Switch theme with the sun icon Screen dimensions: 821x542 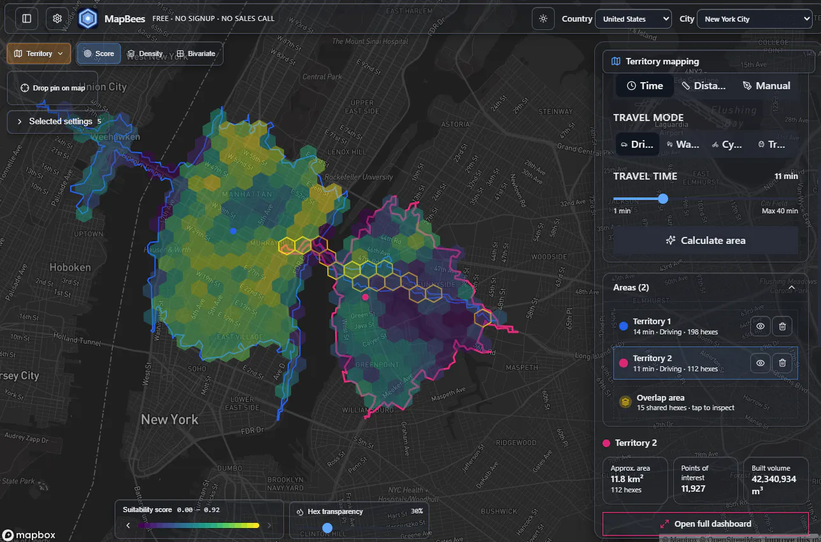[x=543, y=19]
